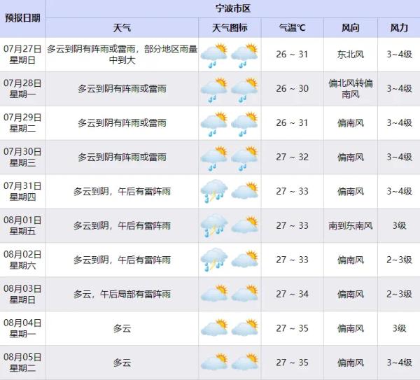
Task: Click the 天气图标 column header
Action: click(230, 28)
